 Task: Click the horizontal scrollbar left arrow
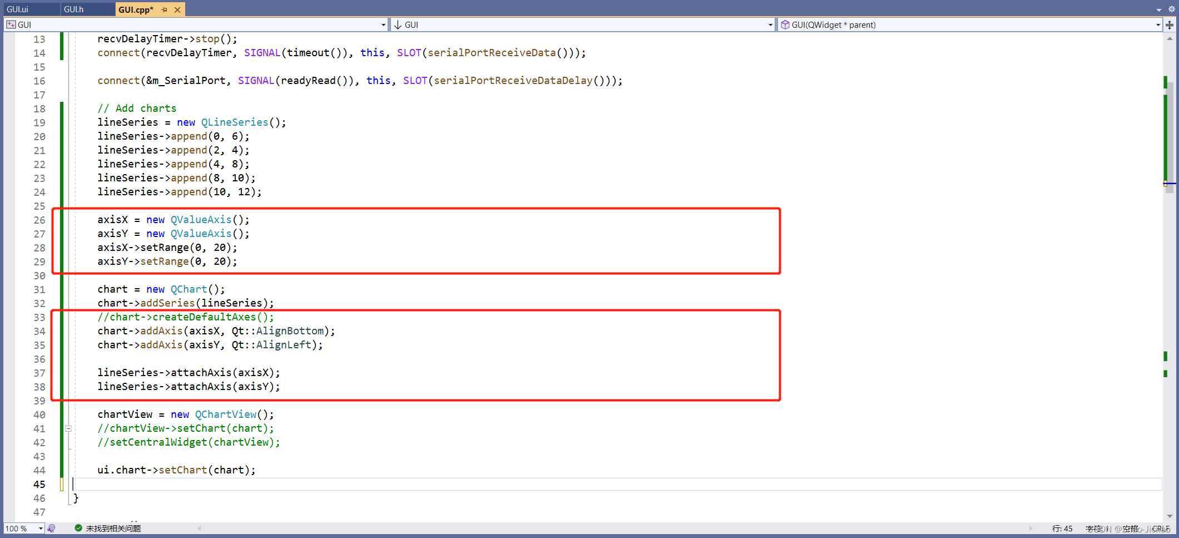tap(199, 529)
